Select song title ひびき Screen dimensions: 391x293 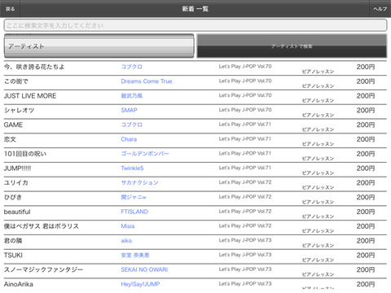(x=12, y=197)
